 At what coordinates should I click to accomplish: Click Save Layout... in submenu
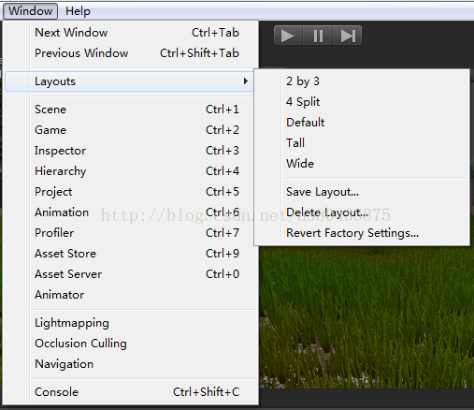point(362,192)
